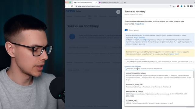Bookmark this page with the star icon
This screenshot has height=109, width=195.
174,6
